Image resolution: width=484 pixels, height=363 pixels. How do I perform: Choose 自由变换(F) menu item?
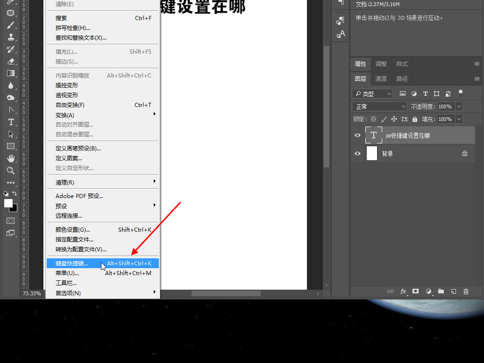[x=103, y=105]
